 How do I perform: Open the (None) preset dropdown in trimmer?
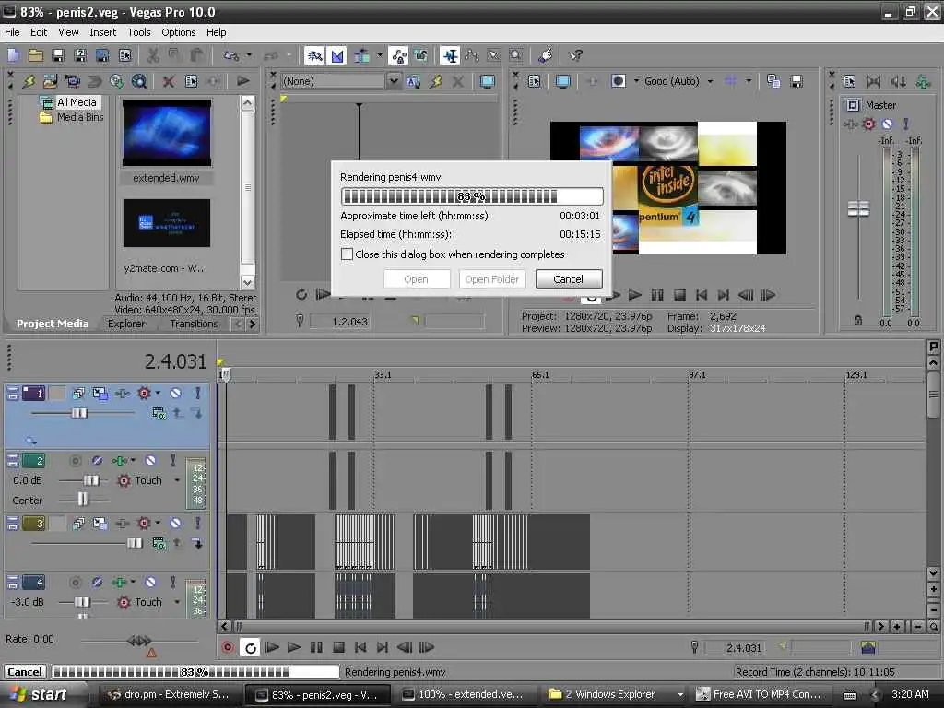[393, 81]
